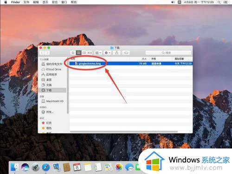The width and height of the screenshot is (232, 174).
Task: Click the Share toolbar button
Action: point(117,53)
